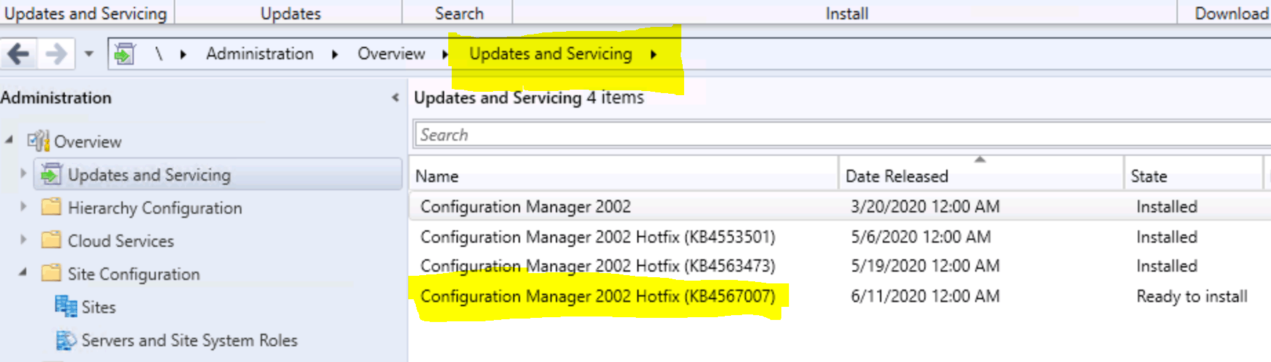1271x362 pixels.
Task: Select Administration in the breadcrumb
Action: click(x=259, y=54)
